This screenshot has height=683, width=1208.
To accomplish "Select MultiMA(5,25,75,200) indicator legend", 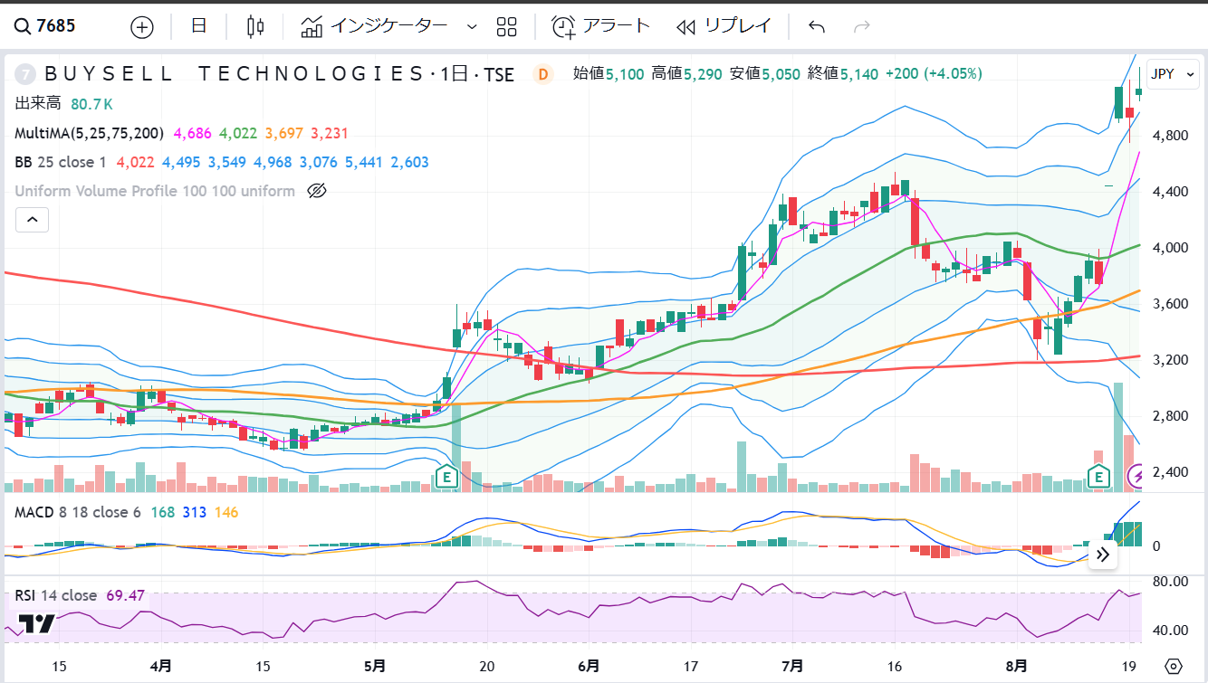I will [89, 133].
